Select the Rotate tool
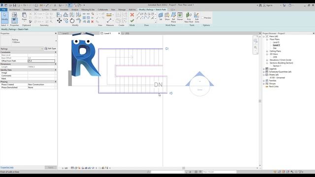Image resolution: width=315 pixels, height=177 pixels. pyautogui.click(x=72, y=21)
